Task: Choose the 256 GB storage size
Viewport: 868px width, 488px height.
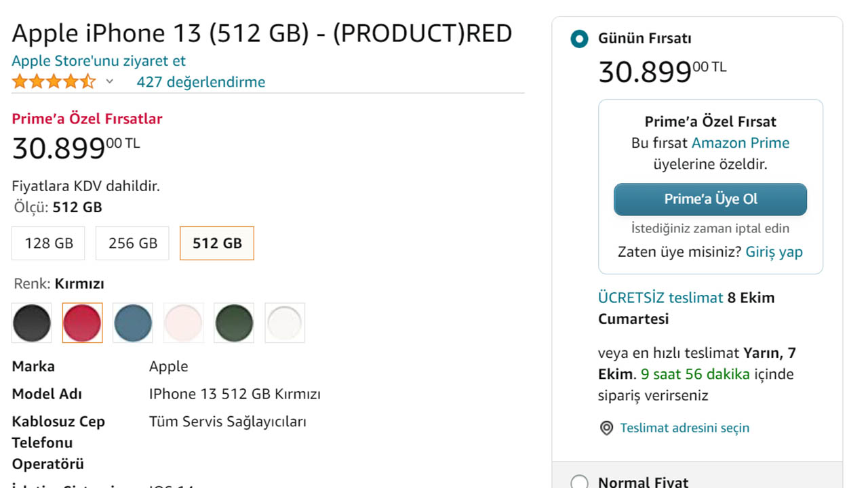Action: (x=132, y=243)
